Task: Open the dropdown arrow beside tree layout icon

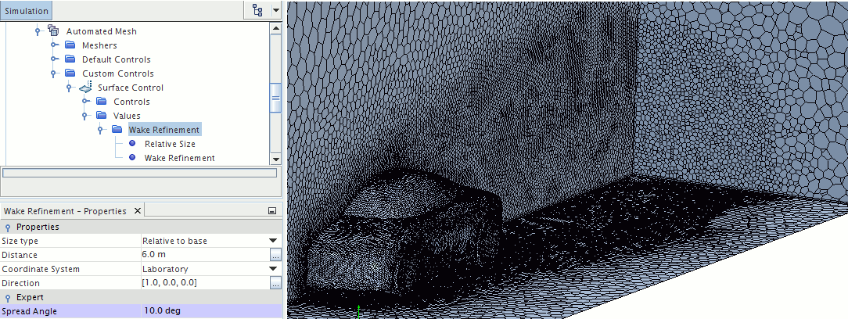Action: point(275,11)
